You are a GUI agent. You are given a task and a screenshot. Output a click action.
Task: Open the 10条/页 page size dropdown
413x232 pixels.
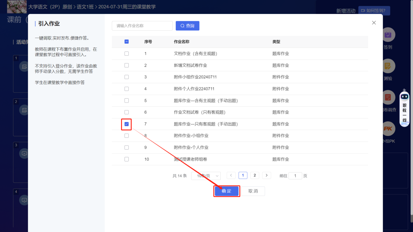(206, 175)
